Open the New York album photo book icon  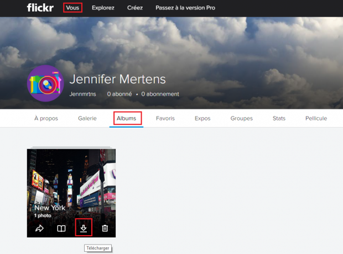[61, 229]
